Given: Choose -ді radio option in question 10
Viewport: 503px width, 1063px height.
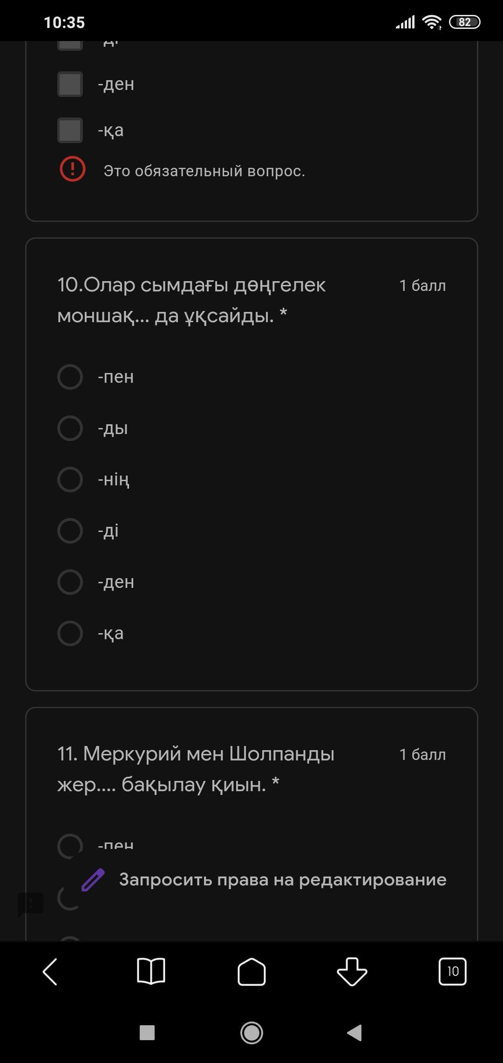Looking at the screenshot, I should pyautogui.click(x=70, y=531).
